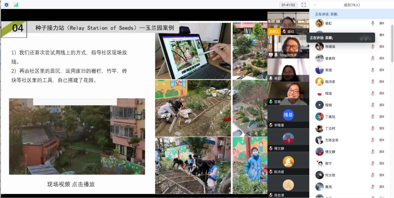
Task: Enter fullscreen with the expand icon
Action: coord(304,5)
